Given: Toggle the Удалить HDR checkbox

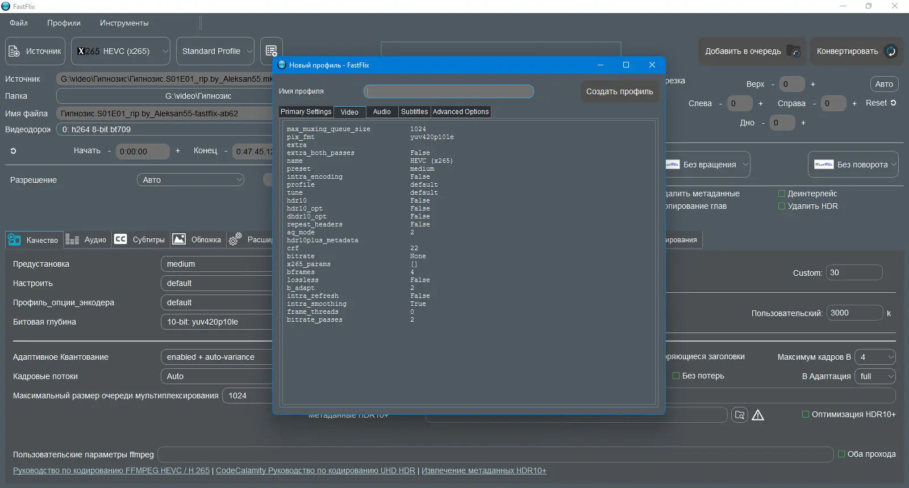Looking at the screenshot, I should click(x=782, y=206).
